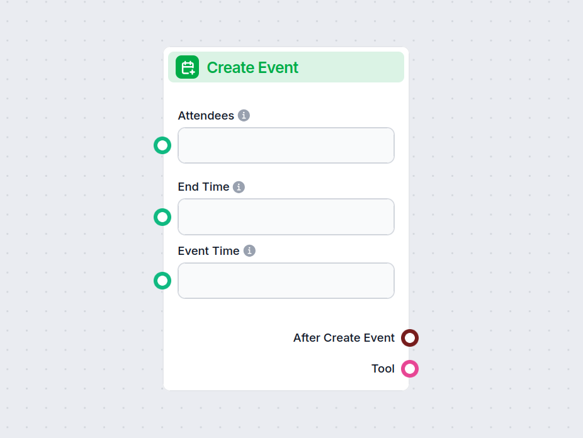
Task: Click the pink Tool output connector
Action: click(410, 369)
